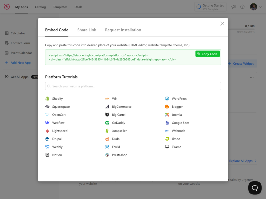The width and height of the screenshot is (266, 199).
Task: Open the announcements megaphone icon
Action: coord(233,7)
